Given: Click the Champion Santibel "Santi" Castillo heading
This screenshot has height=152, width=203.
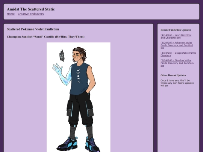Looking at the screenshot, I should click(x=45, y=37).
